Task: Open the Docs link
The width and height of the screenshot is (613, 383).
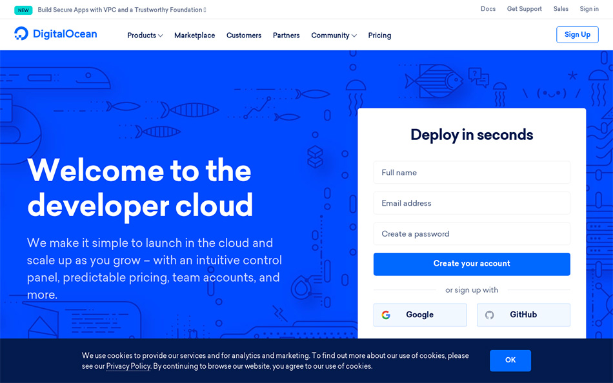Action: point(488,8)
